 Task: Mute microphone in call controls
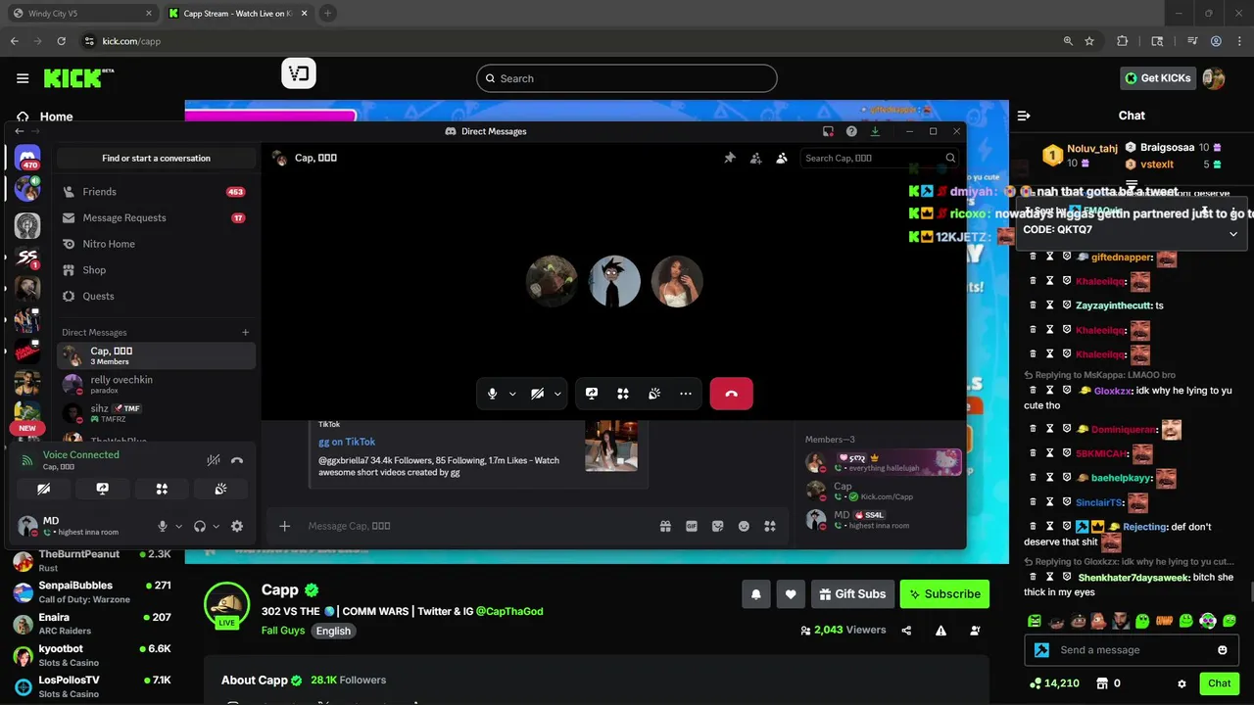click(x=493, y=394)
